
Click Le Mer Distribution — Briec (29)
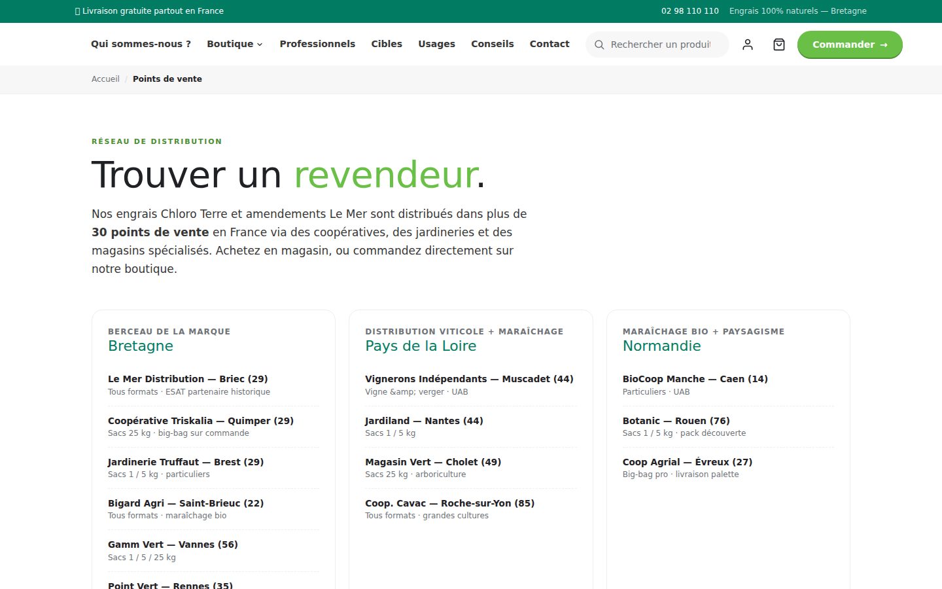tap(188, 379)
